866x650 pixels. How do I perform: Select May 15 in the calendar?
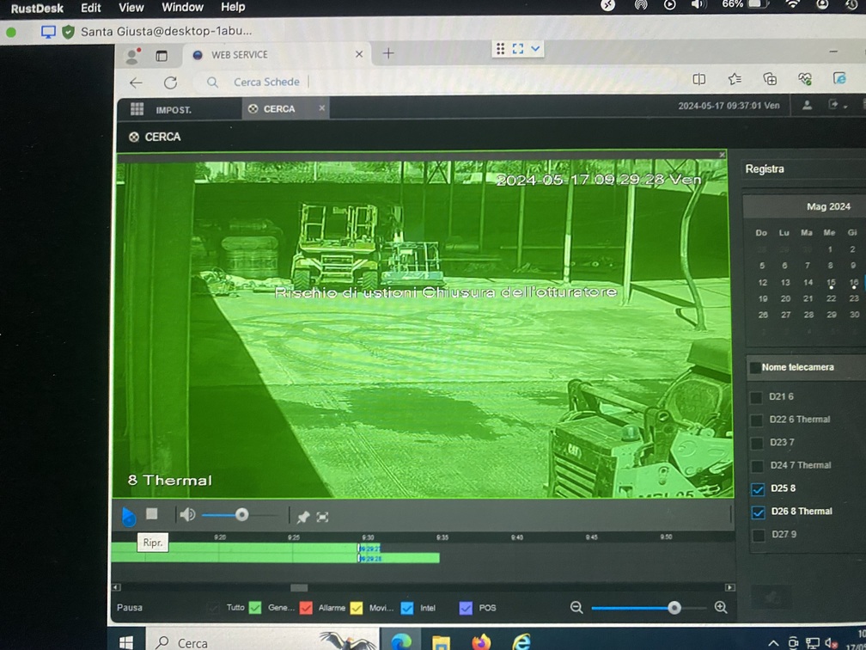pyautogui.click(x=832, y=282)
